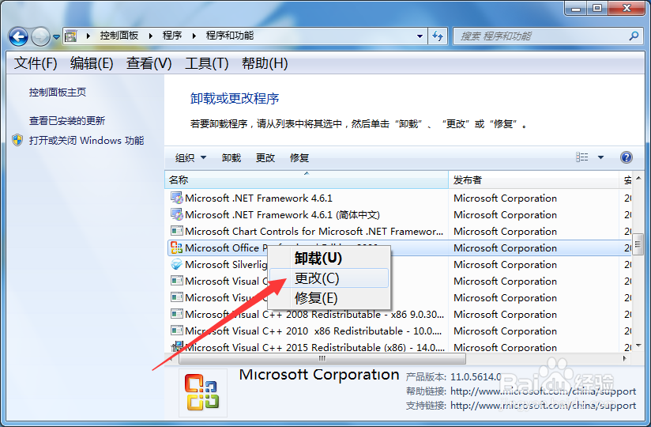The image size is (651, 427).
Task: Click the vertical scrollbar thumb
Action: pos(638,244)
